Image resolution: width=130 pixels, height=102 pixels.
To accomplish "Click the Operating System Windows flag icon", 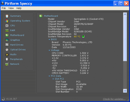I will (7, 21).
